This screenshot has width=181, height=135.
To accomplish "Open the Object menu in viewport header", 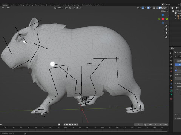I will 8,8.
